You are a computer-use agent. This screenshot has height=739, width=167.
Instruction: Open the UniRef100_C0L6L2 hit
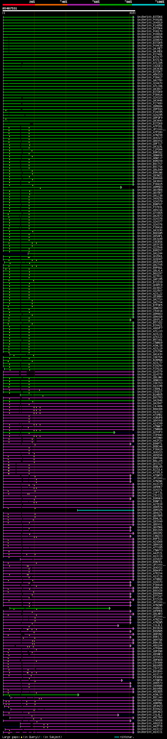click(x=150, y=715)
